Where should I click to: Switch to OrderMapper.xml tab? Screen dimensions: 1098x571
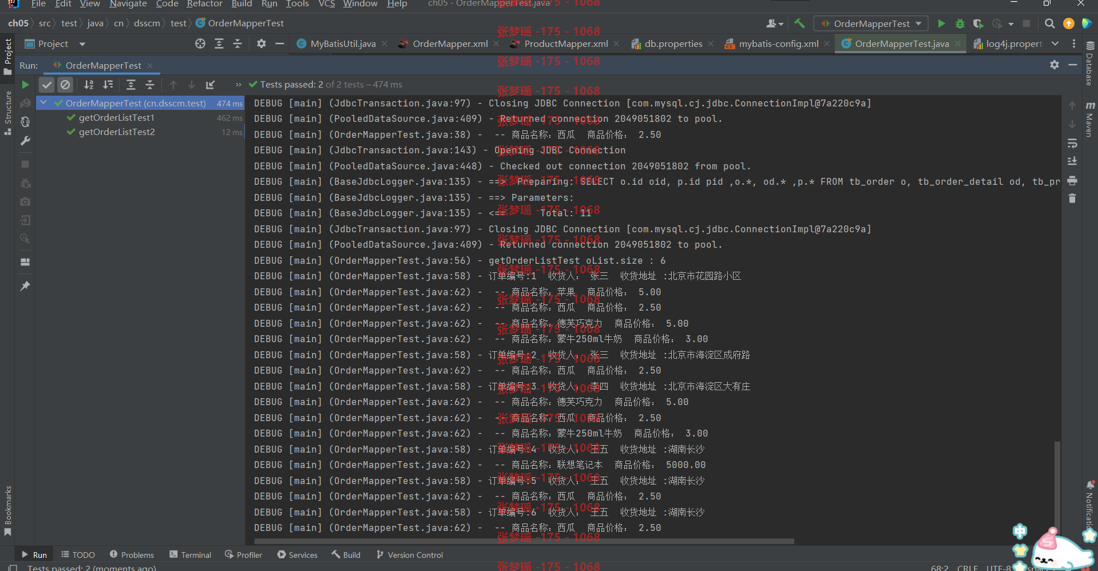click(x=450, y=43)
